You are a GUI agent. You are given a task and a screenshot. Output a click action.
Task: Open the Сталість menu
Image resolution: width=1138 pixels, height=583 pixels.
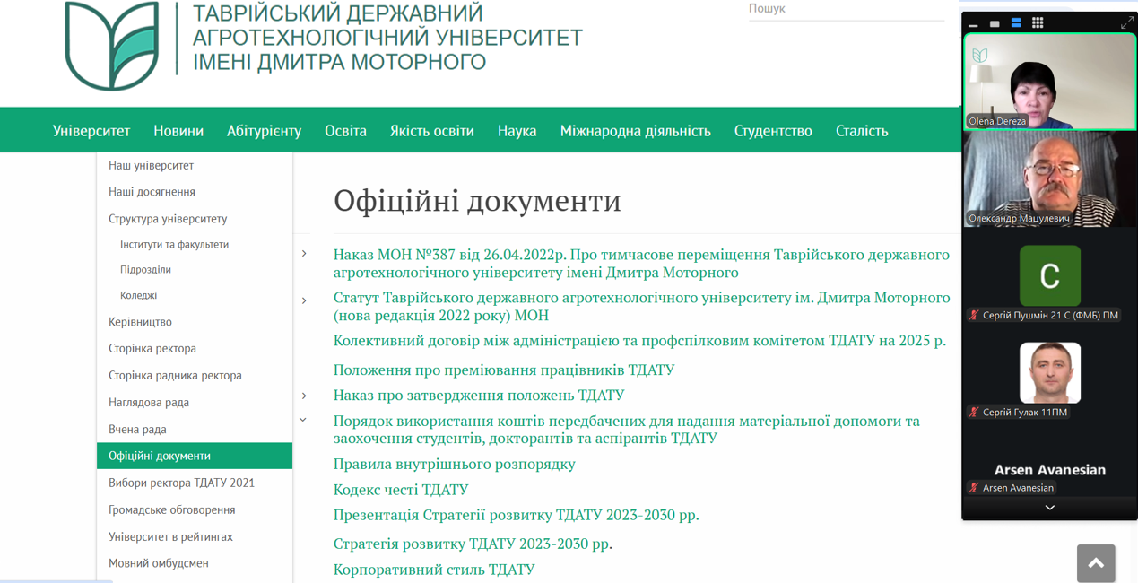pos(862,131)
